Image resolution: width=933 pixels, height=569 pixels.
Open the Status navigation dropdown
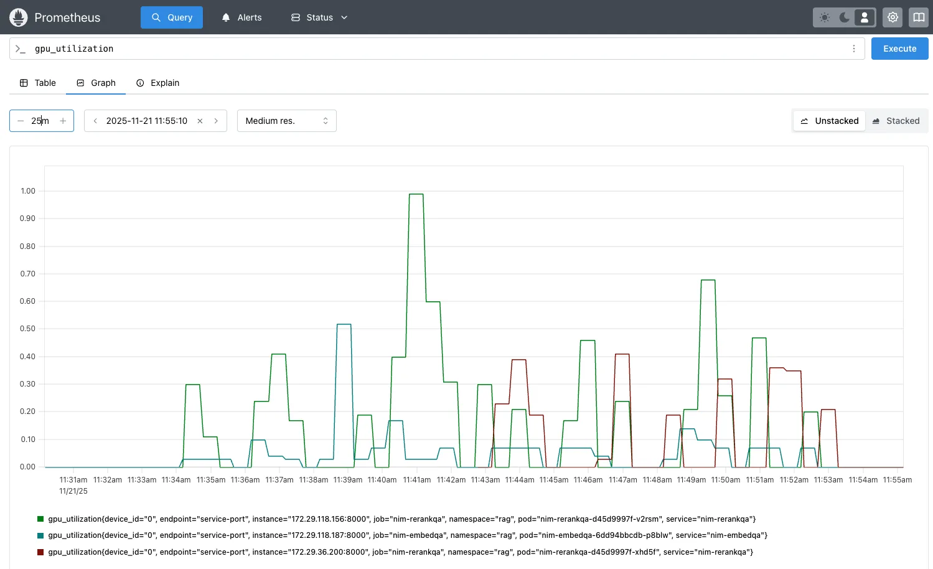pyautogui.click(x=319, y=17)
